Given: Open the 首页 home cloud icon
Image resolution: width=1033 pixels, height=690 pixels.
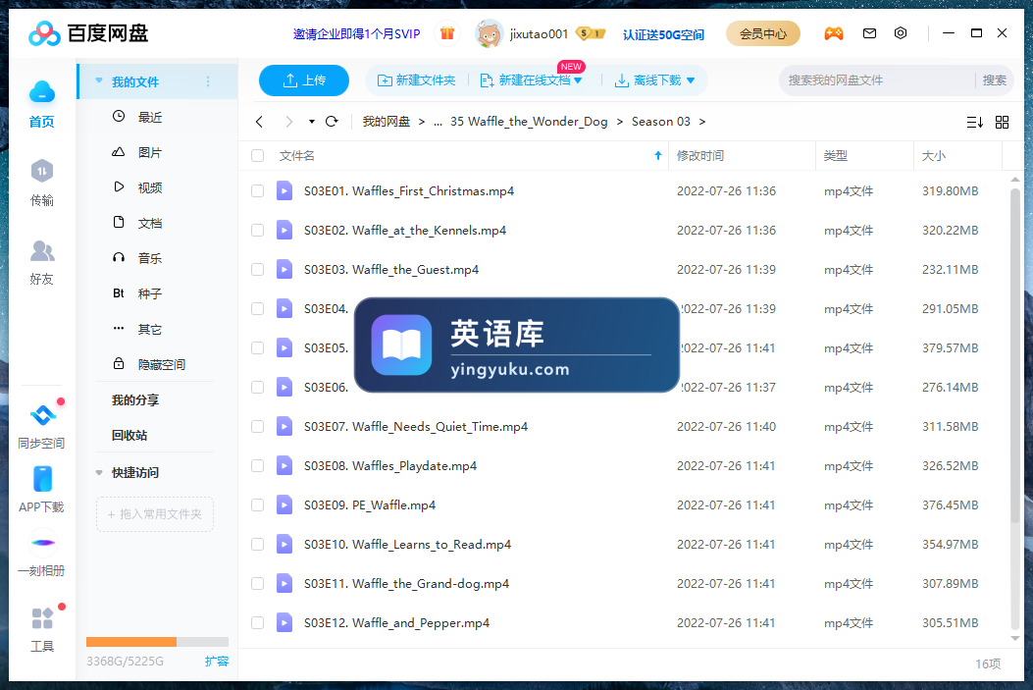Looking at the screenshot, I should tap(41, 92).
